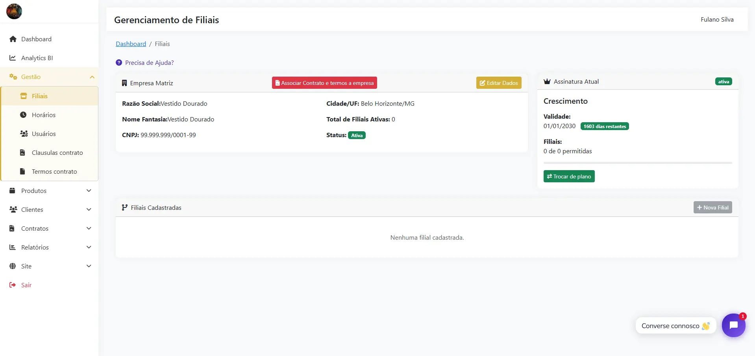The width and height of the screenshot is (755, 356).
Task: Click the waving hand emoji
Action: (x=706, y=326)
